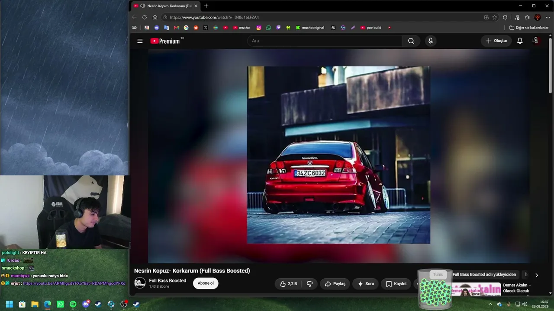Open Spotify from the taskbar
The width and height of the screenshot is (554, 311).
[x=73, y=304]
